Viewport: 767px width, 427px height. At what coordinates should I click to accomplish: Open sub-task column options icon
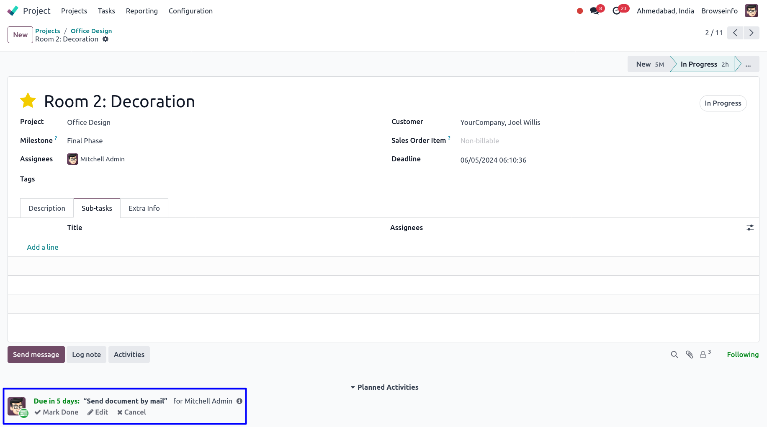point(750,228)
